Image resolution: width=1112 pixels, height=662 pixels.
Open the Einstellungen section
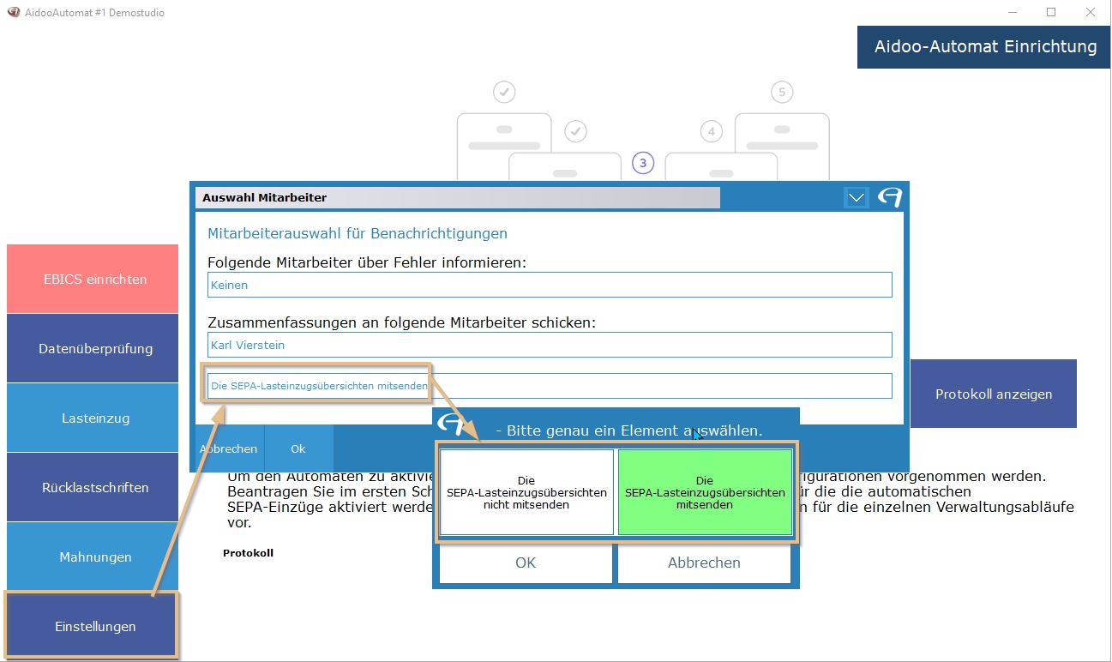(x=93, y=626)
